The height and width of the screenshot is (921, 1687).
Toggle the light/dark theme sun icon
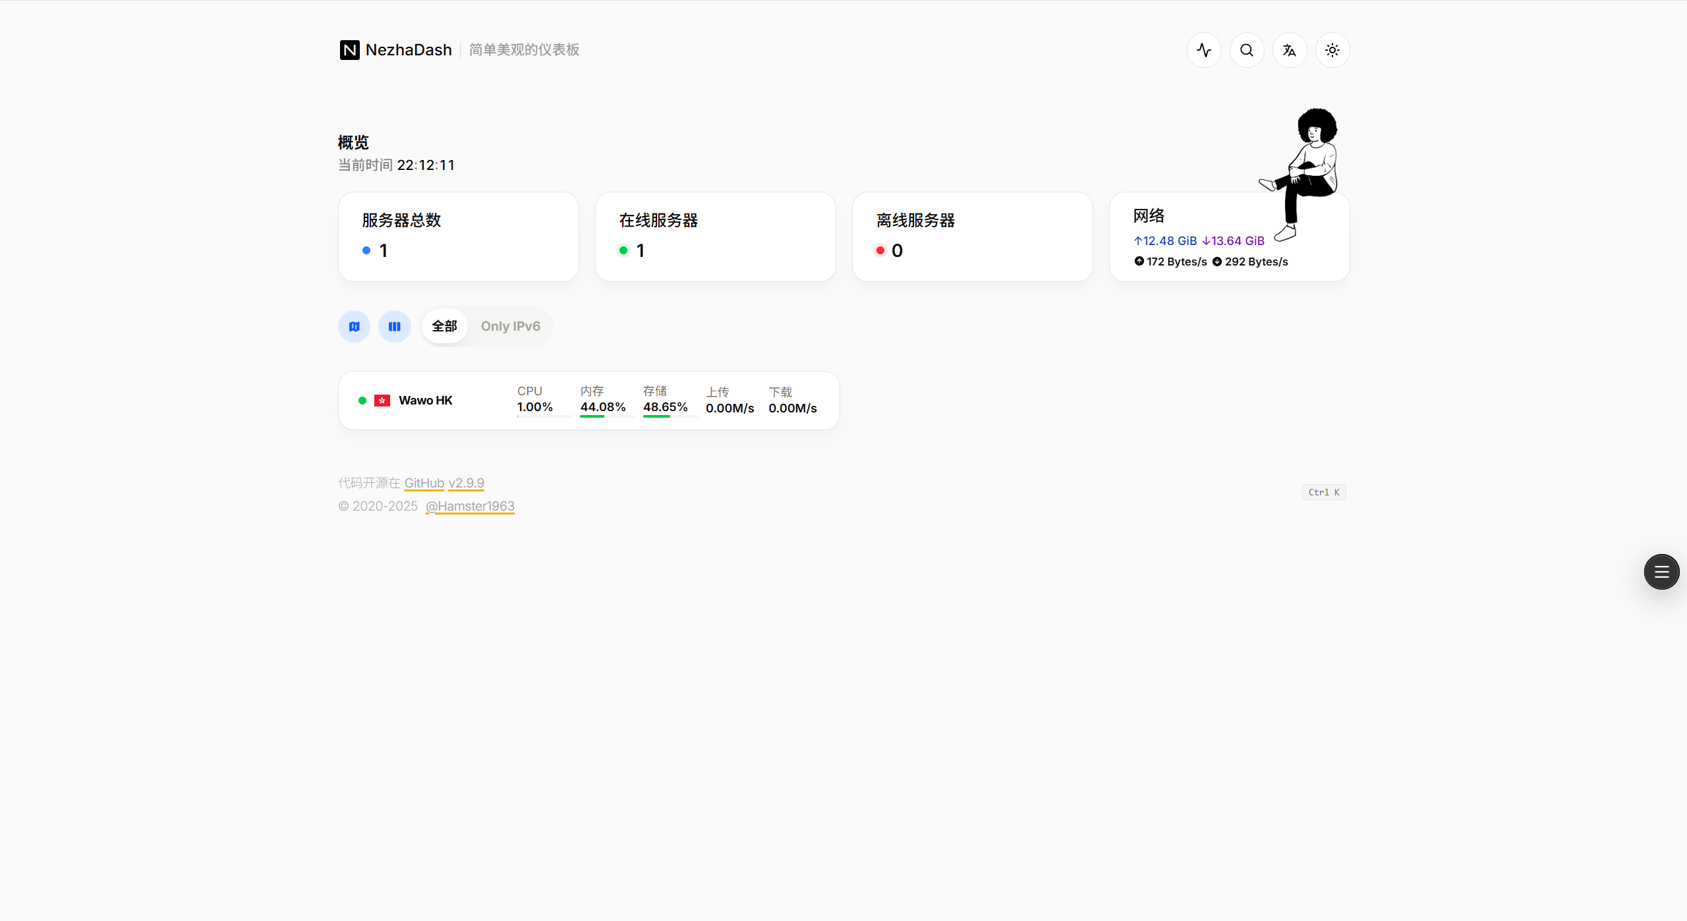(1332, 50)
